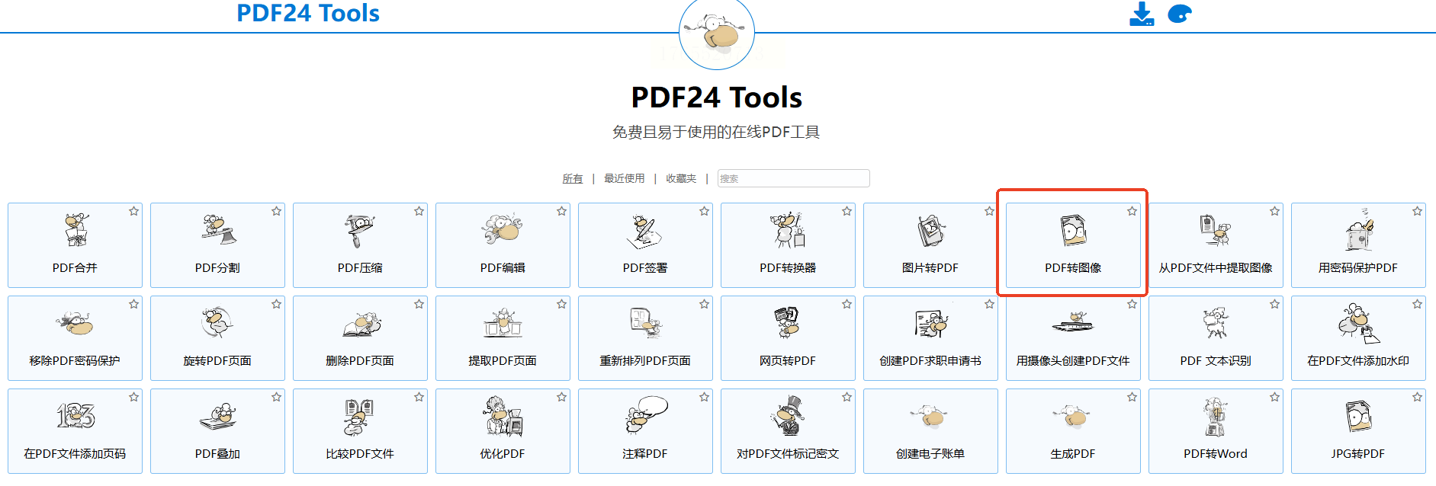Open the PDF签署 tool icon

[644, 232]
